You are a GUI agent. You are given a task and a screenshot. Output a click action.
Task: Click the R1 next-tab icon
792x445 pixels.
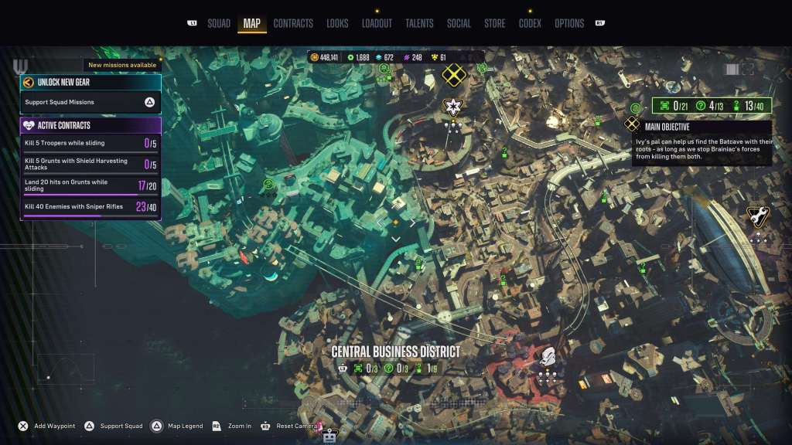click(599, 23)
